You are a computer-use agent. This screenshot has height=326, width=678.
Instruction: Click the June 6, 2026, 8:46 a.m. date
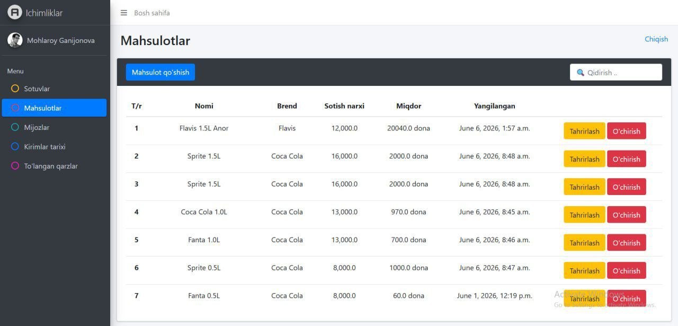click(x=495, y=240)
